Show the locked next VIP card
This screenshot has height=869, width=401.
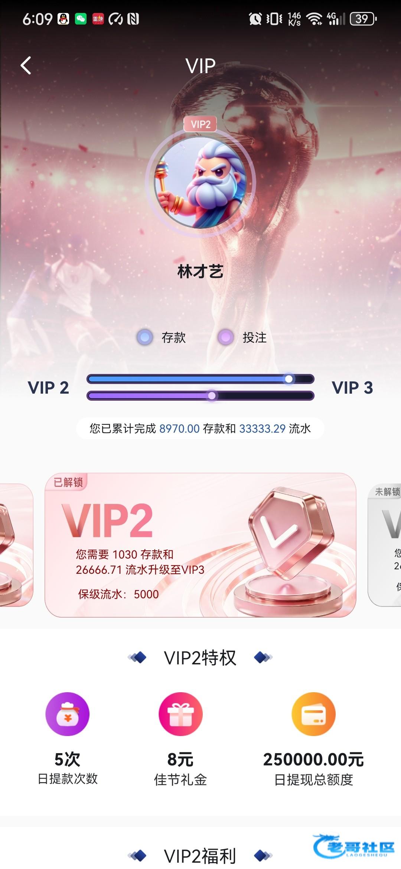click(384, 545)
